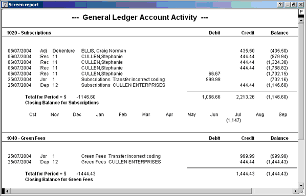
Task: Click Debit column header in Subscriptions section
Action: (214, 33)
